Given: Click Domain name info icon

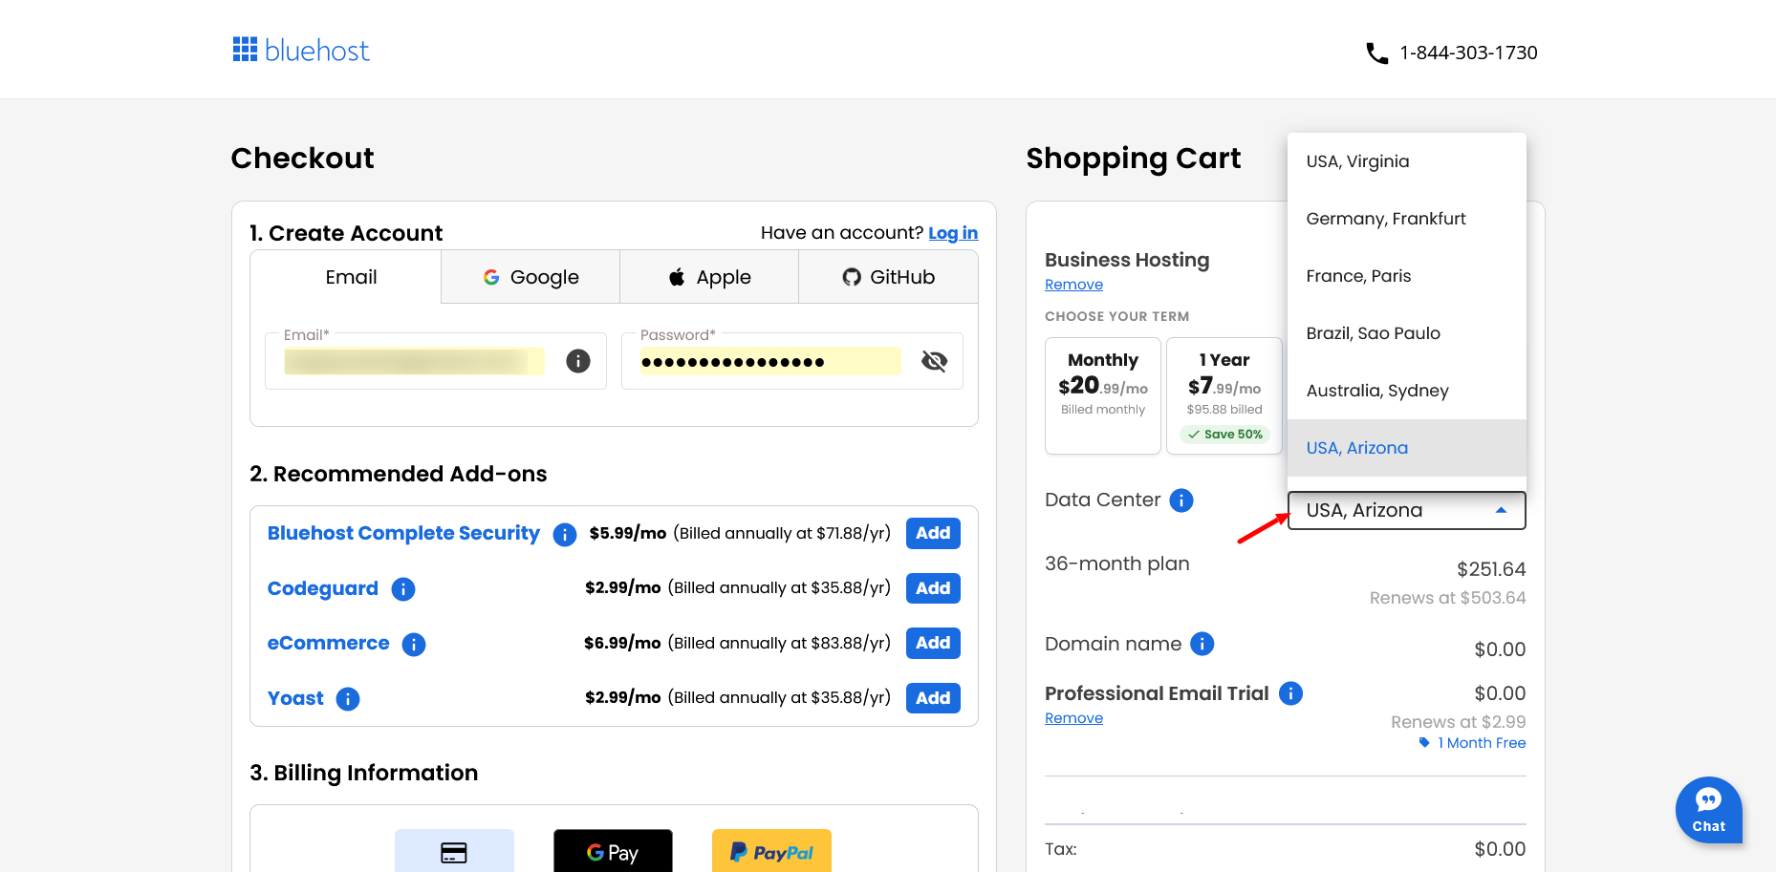Looking at the screenshot, I should 1202,644.
